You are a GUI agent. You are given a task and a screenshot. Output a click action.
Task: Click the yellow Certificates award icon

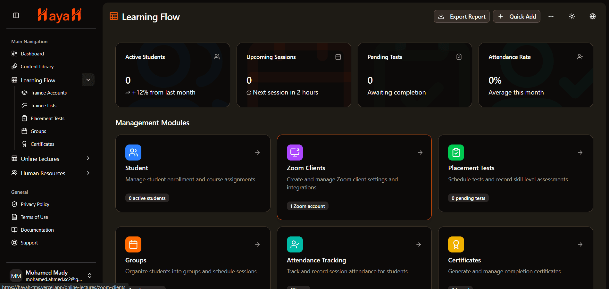tap(456, 244)
